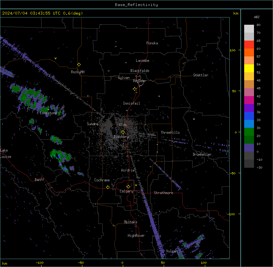Click the yellow diamond marker below Cochrane
This screenshot has width=273, height=267.
[x=108, y=187]
